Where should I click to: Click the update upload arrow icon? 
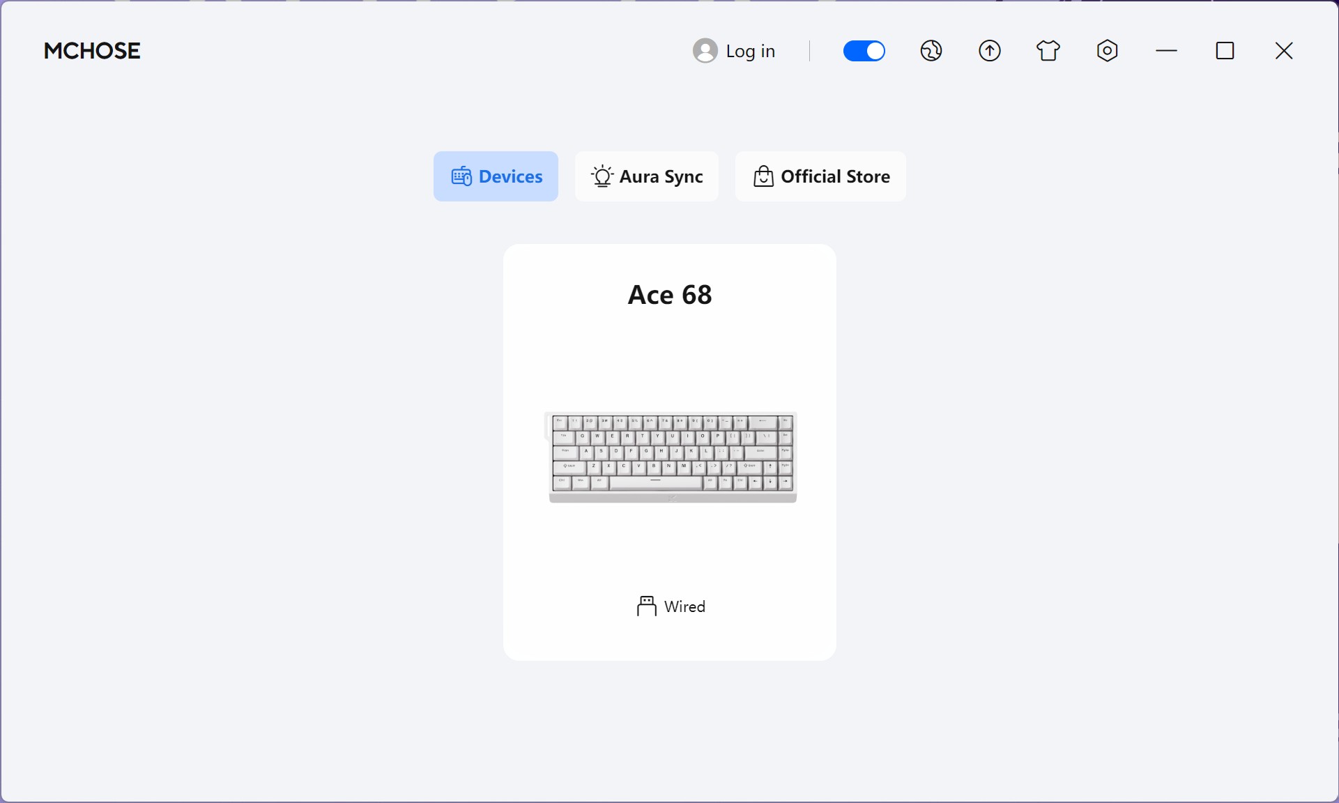(990, 51)
